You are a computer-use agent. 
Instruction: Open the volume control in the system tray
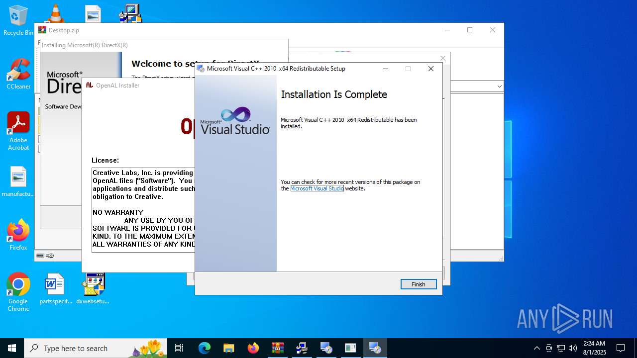(573, 348)
